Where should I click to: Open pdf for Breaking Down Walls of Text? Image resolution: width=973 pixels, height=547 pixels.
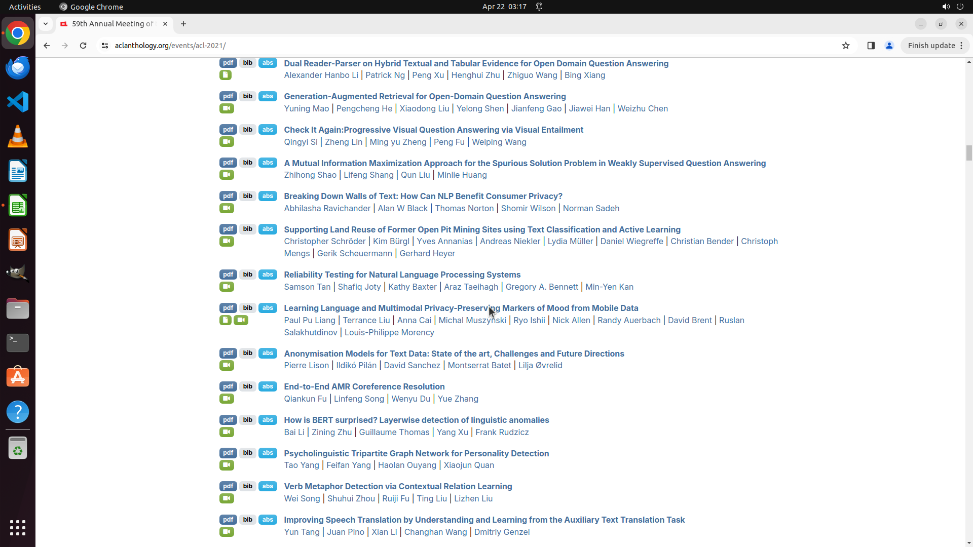[x=228, y=196]
